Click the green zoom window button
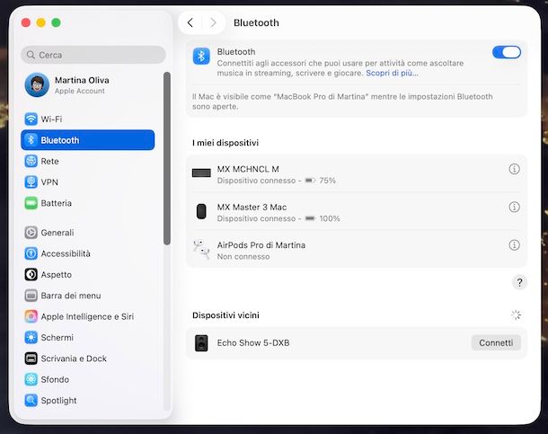Image resolution: width=548 pixels, height=434 pixels. coord(56,22)
